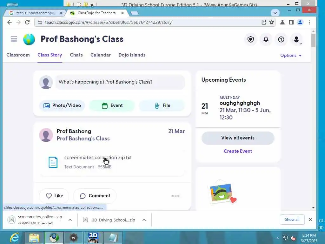Click the post composer text field
The image size is (325, 244).
tap(120, 82)
